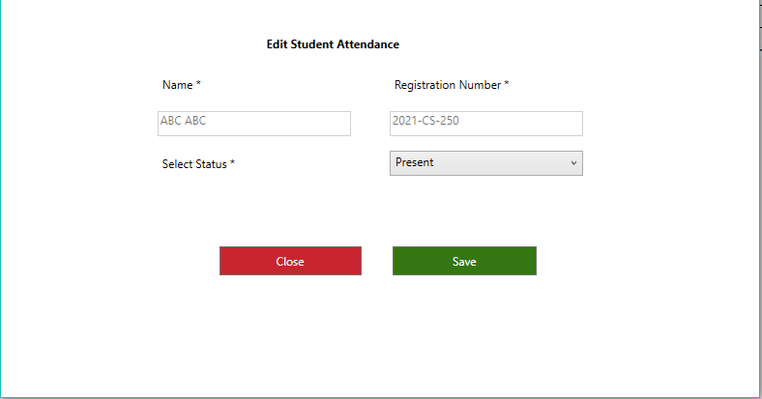Click the Present text in the status box
This screenshot has height=399, width=762.
coord(414,162)
